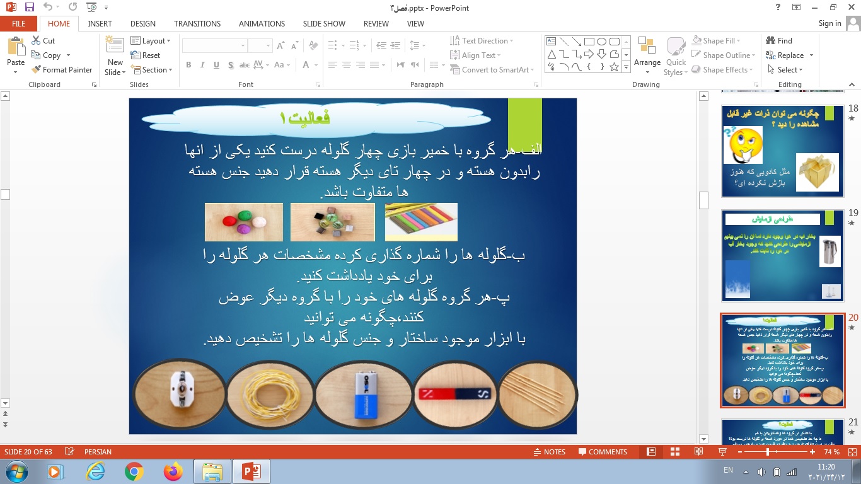Click the Format Painter tool
This screenshot has height=484, width=861.
[62, 70]
